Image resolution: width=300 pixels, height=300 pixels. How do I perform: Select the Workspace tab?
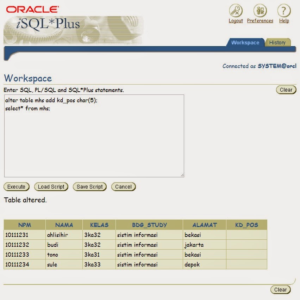pos(245,42)
